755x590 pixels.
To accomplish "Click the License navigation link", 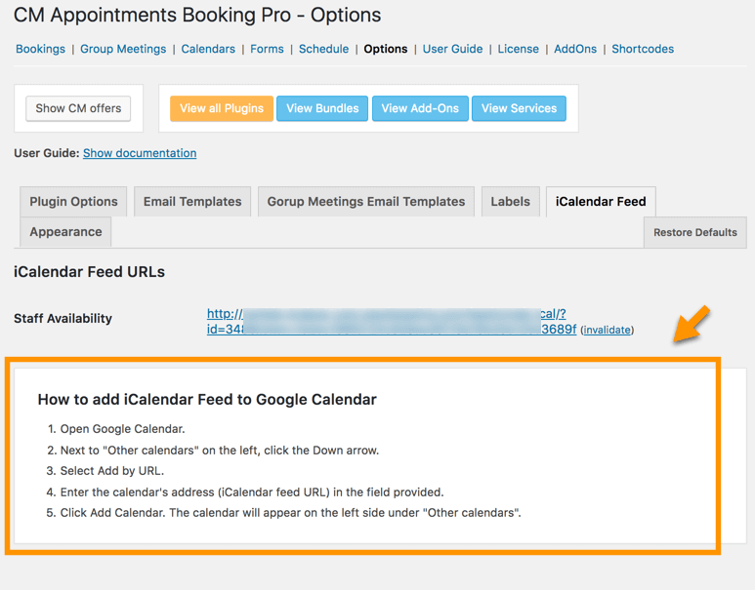I will (518, 49).
